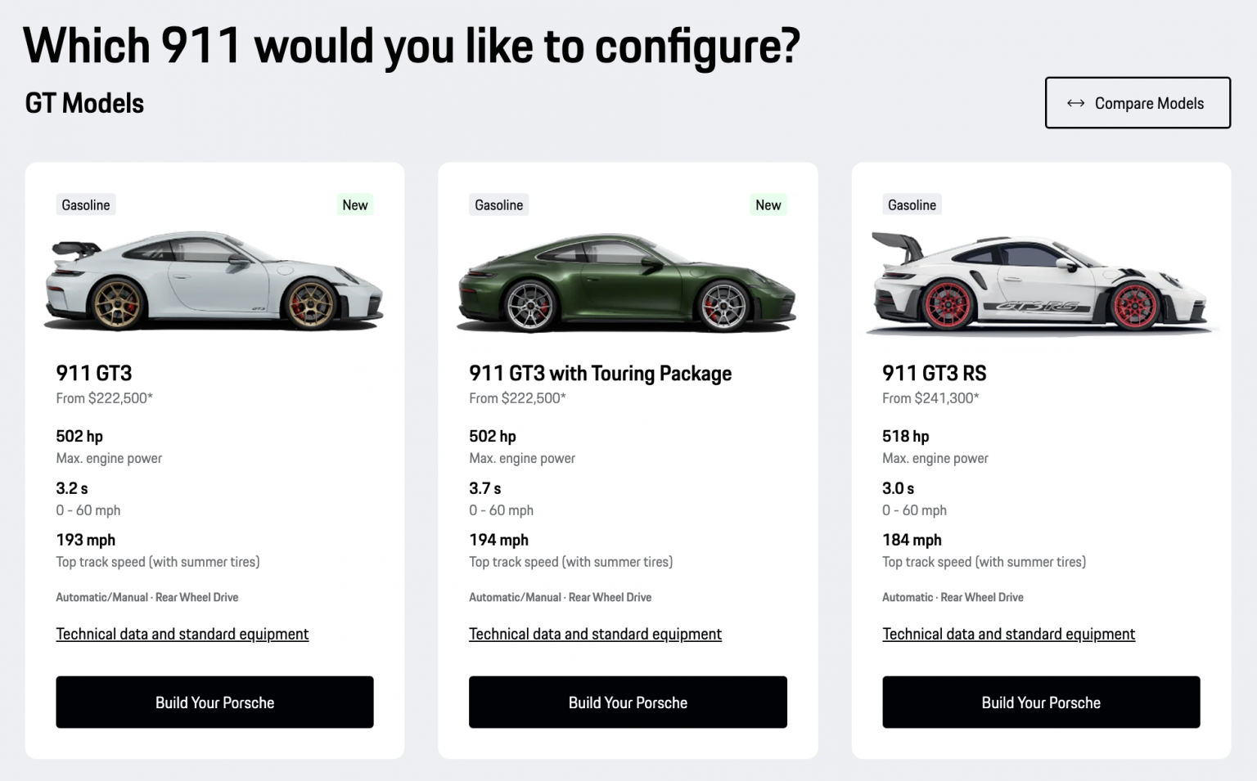Screen dimensions: 1257x781
Task: Click the Gasoline badge on the 911 GT3 RS card
Action: [x=912, y=204]
